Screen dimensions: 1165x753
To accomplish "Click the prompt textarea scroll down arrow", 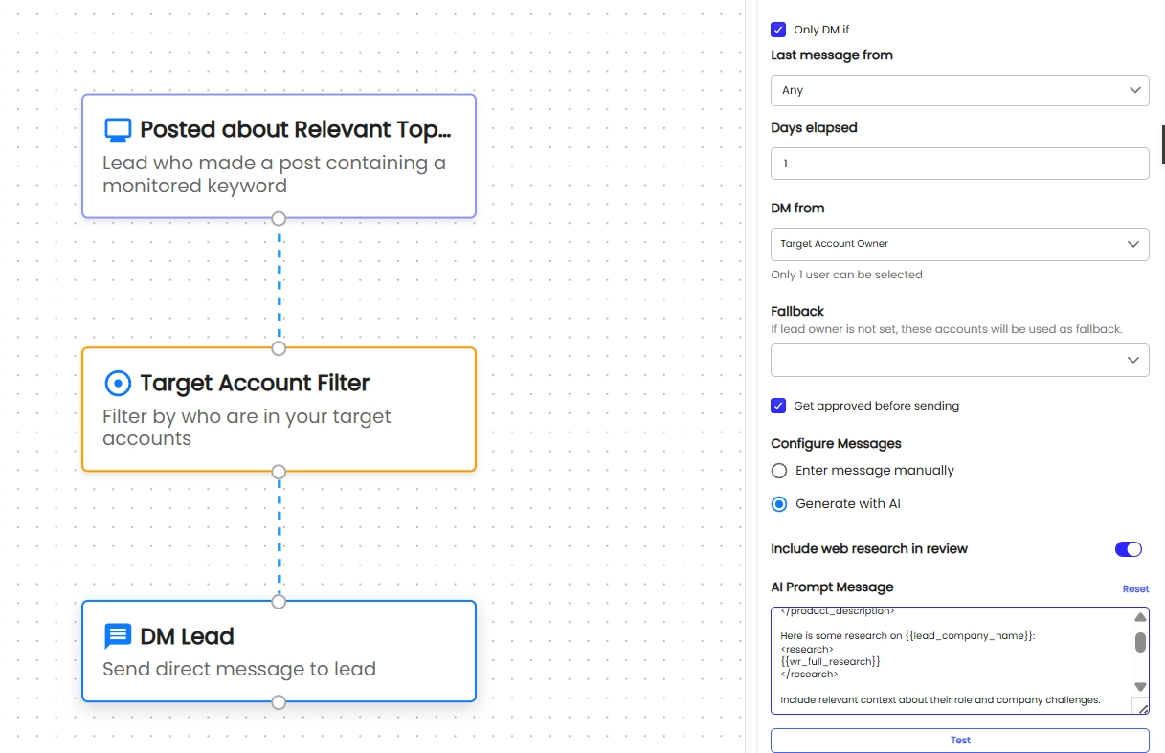I will 1140,687.
